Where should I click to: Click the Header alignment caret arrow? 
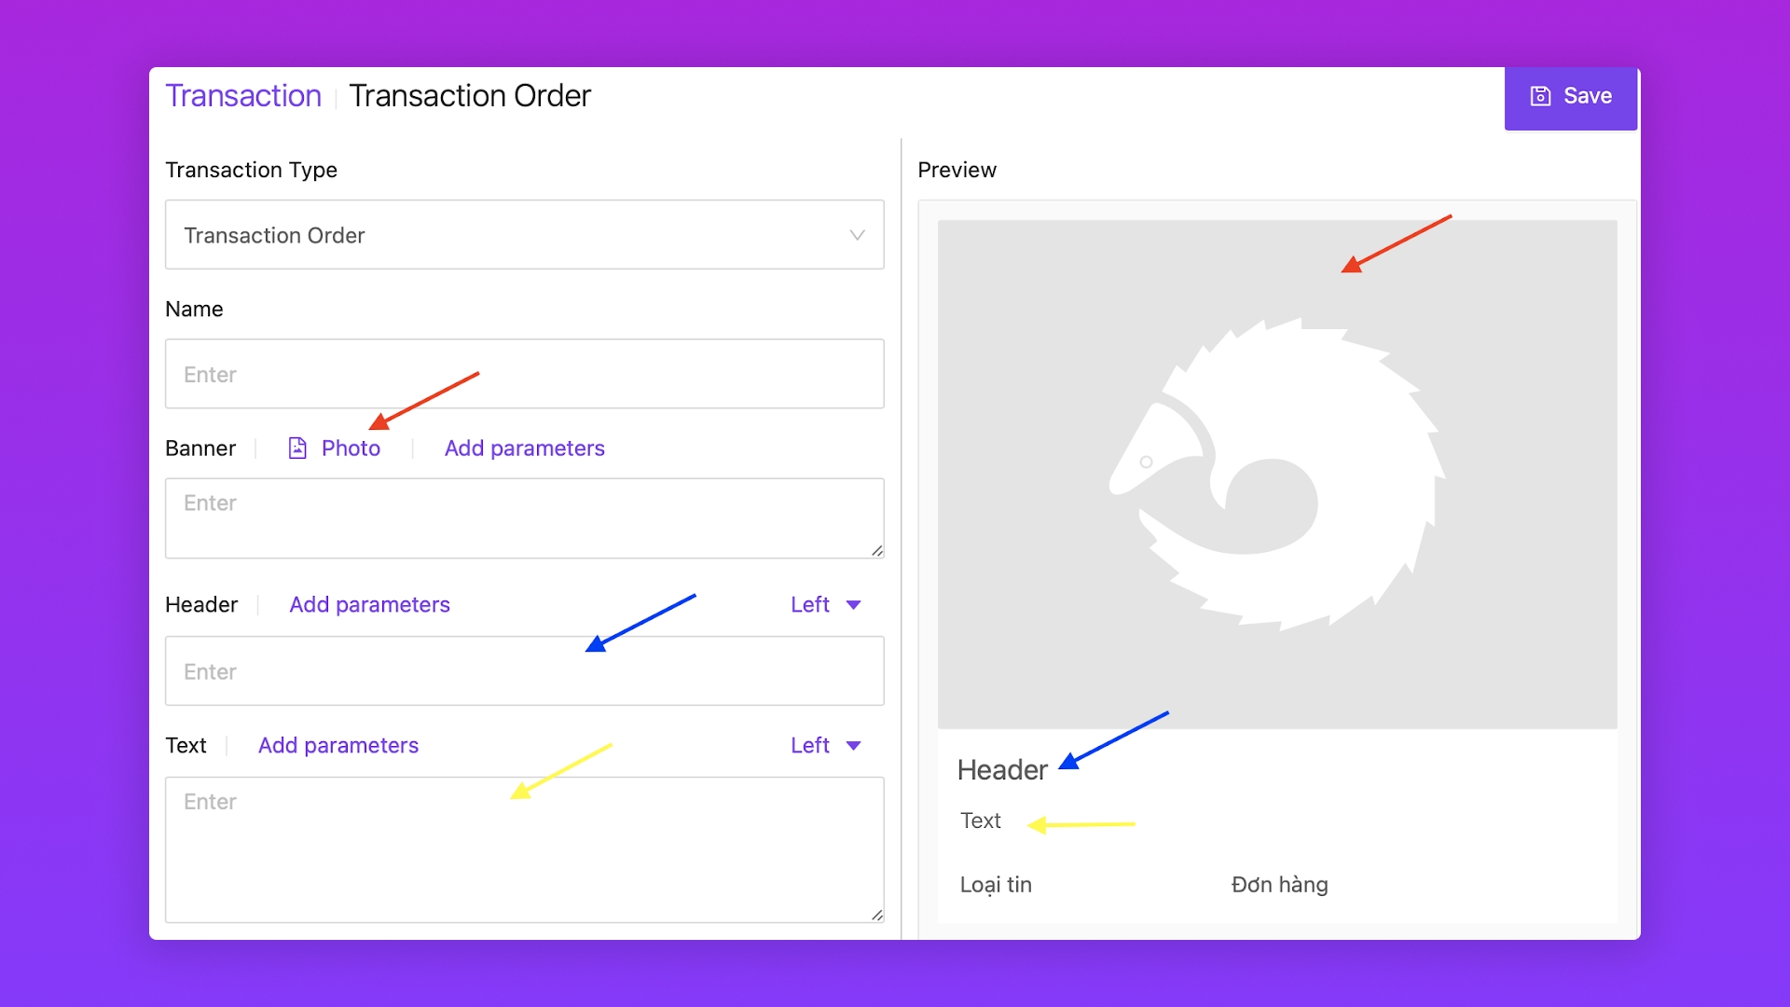(853, 605)
